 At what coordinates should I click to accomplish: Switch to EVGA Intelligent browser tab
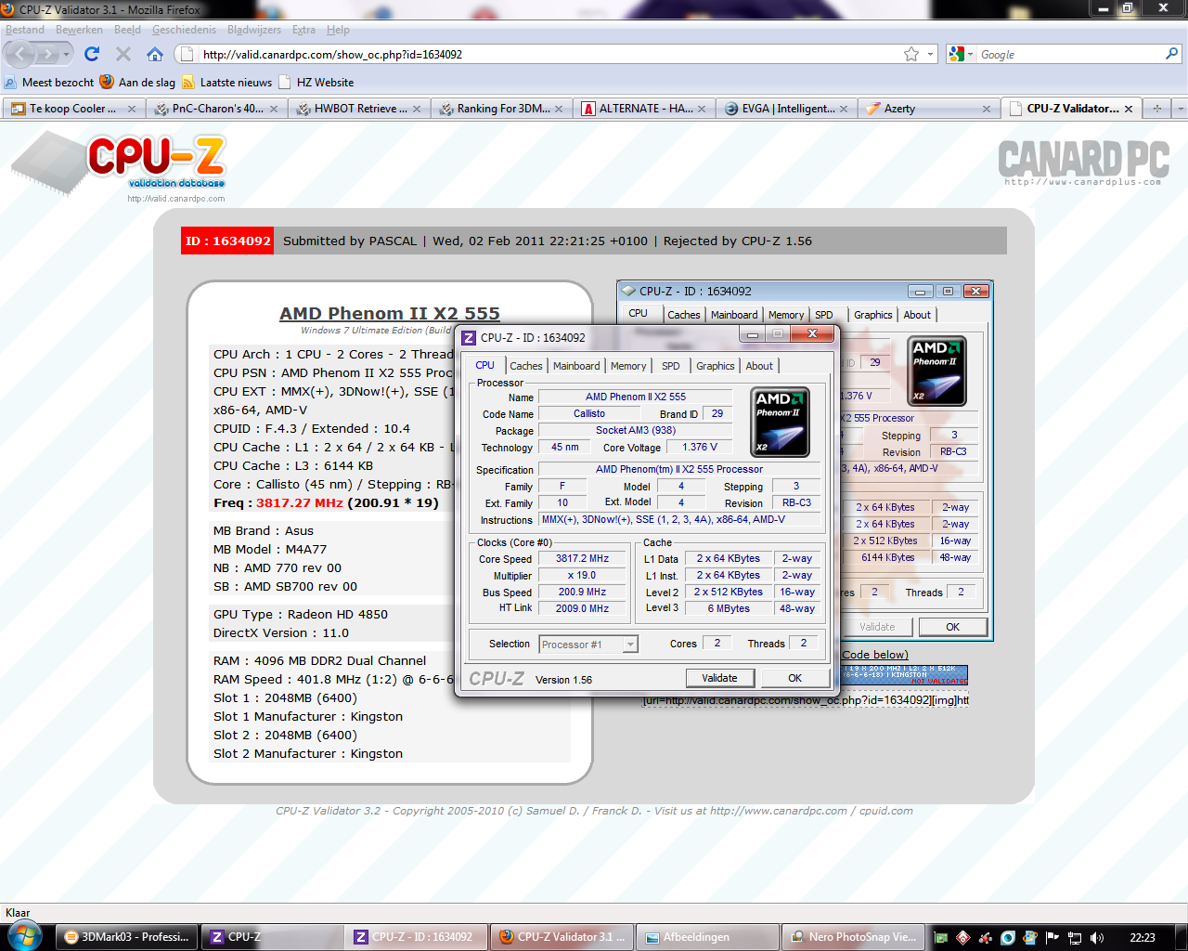(x=786, y=109)
